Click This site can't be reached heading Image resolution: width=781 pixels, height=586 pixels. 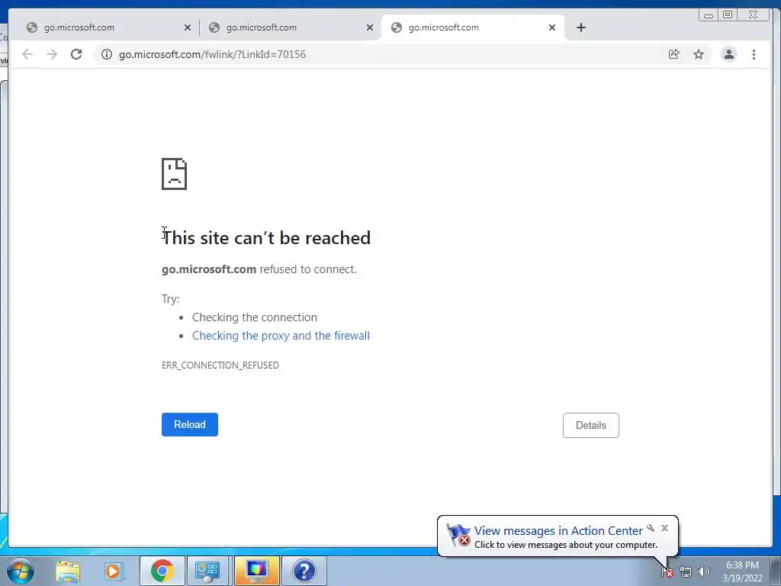tap(266, 238)
